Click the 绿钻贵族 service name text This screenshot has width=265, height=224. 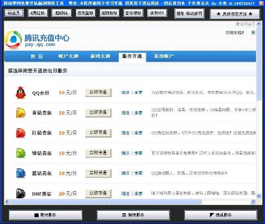[42, 153]
